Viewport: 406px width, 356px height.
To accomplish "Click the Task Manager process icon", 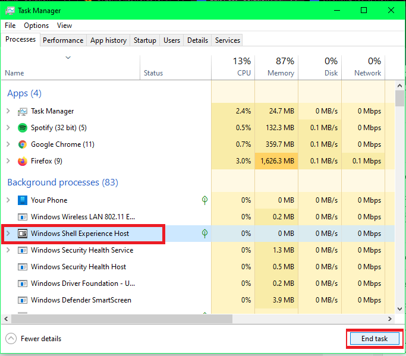I will 23,111.
